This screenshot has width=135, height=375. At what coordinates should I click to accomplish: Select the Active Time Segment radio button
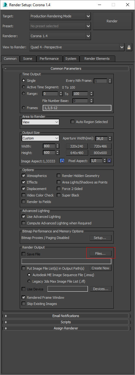pyautogui.click(x=24, y=87)
